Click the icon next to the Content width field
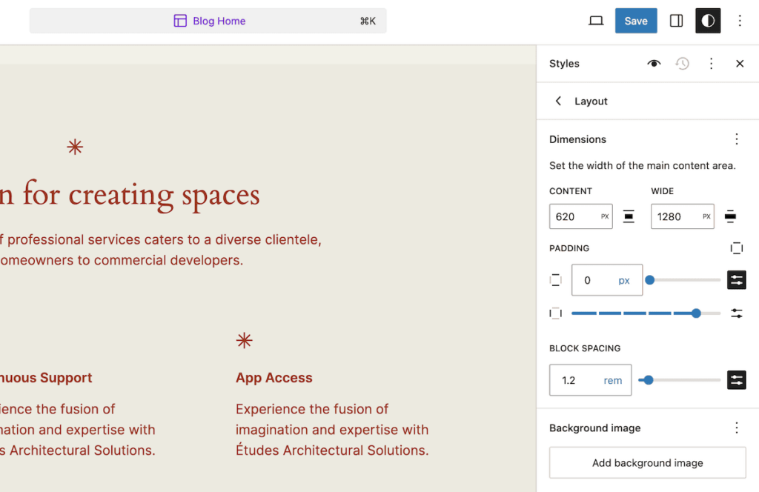 coord(626,216)
